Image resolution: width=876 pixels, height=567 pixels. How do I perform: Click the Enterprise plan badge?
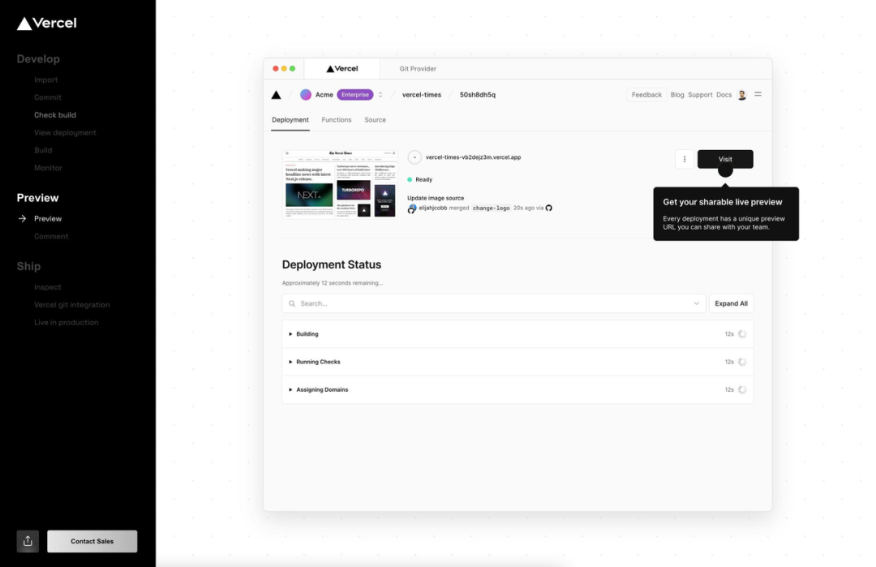[x=355, y=95]
